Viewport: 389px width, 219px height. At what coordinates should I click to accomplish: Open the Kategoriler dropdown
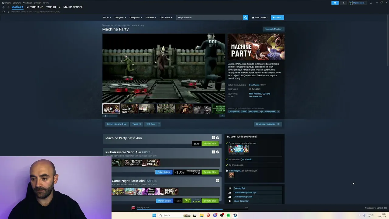click(x=136, y=18)
